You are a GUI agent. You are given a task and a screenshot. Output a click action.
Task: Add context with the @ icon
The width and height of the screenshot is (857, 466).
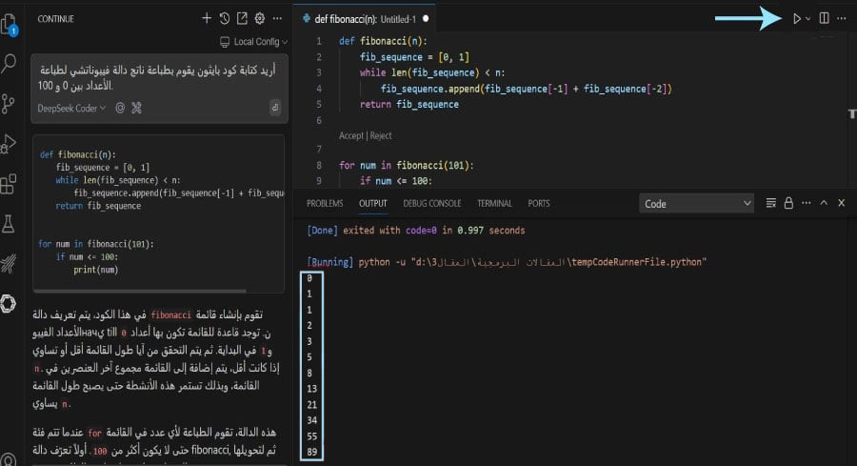click(x=120, y=108)
